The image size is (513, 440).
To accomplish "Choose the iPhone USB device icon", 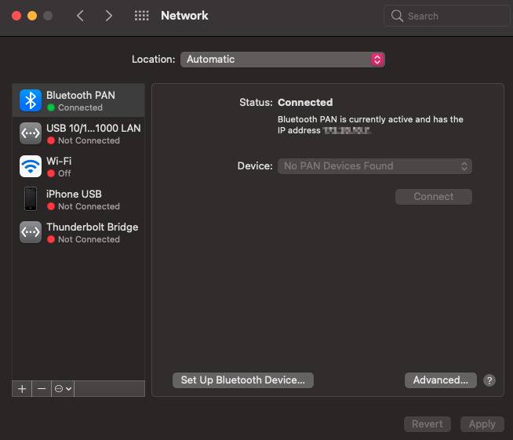I will click(x=31, y=199).
